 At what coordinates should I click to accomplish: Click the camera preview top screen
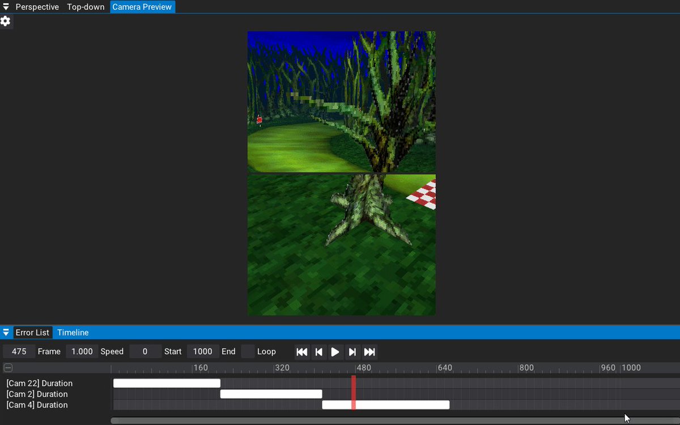(x=342, y=101)
